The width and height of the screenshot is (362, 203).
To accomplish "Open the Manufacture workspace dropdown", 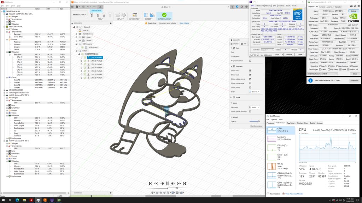I will pos(80,15).
